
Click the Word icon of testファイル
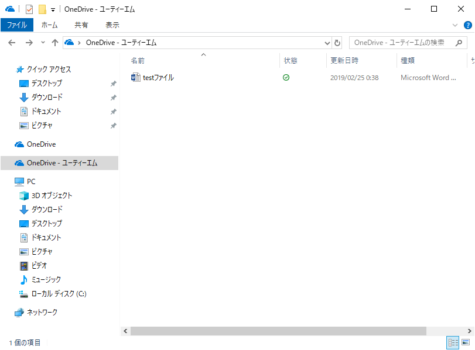[135, 77]
